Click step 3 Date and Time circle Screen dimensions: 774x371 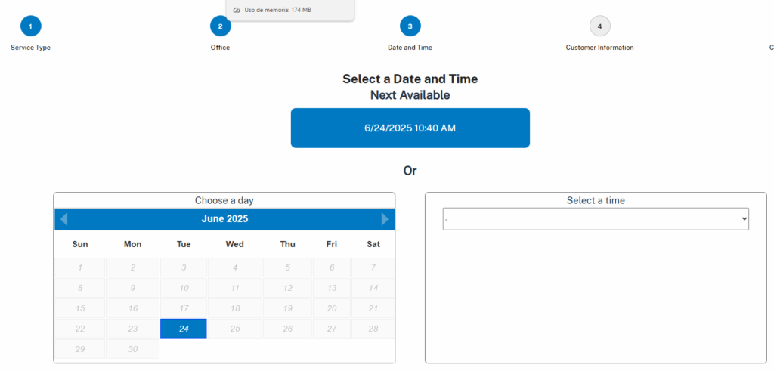[x=410, y=26]
